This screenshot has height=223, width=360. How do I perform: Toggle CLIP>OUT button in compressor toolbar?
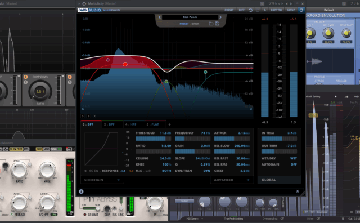coord(16,149)
